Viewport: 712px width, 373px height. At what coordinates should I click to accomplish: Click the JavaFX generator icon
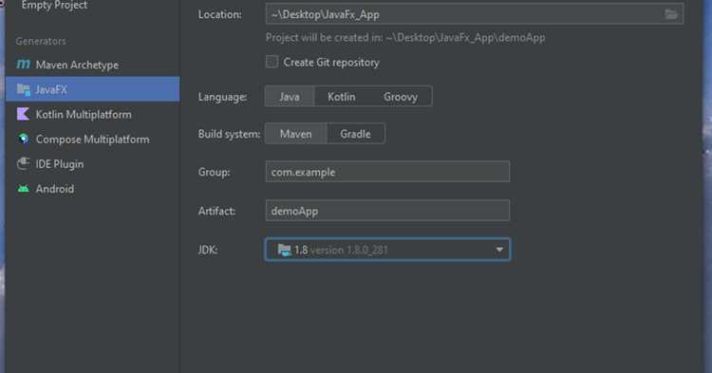tap(23, 89)
